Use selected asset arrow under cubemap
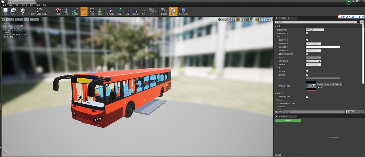Image resolution: width=365 pixels, height=157 pixels. (319, 88)
